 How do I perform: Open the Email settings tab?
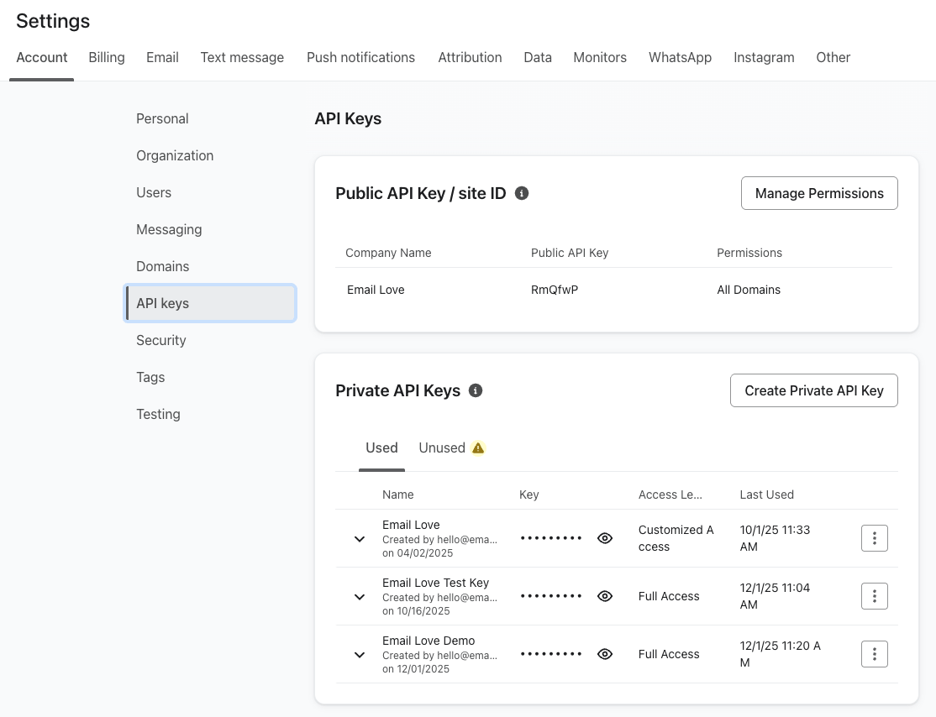pyautogui.click(x=162, y=57)
